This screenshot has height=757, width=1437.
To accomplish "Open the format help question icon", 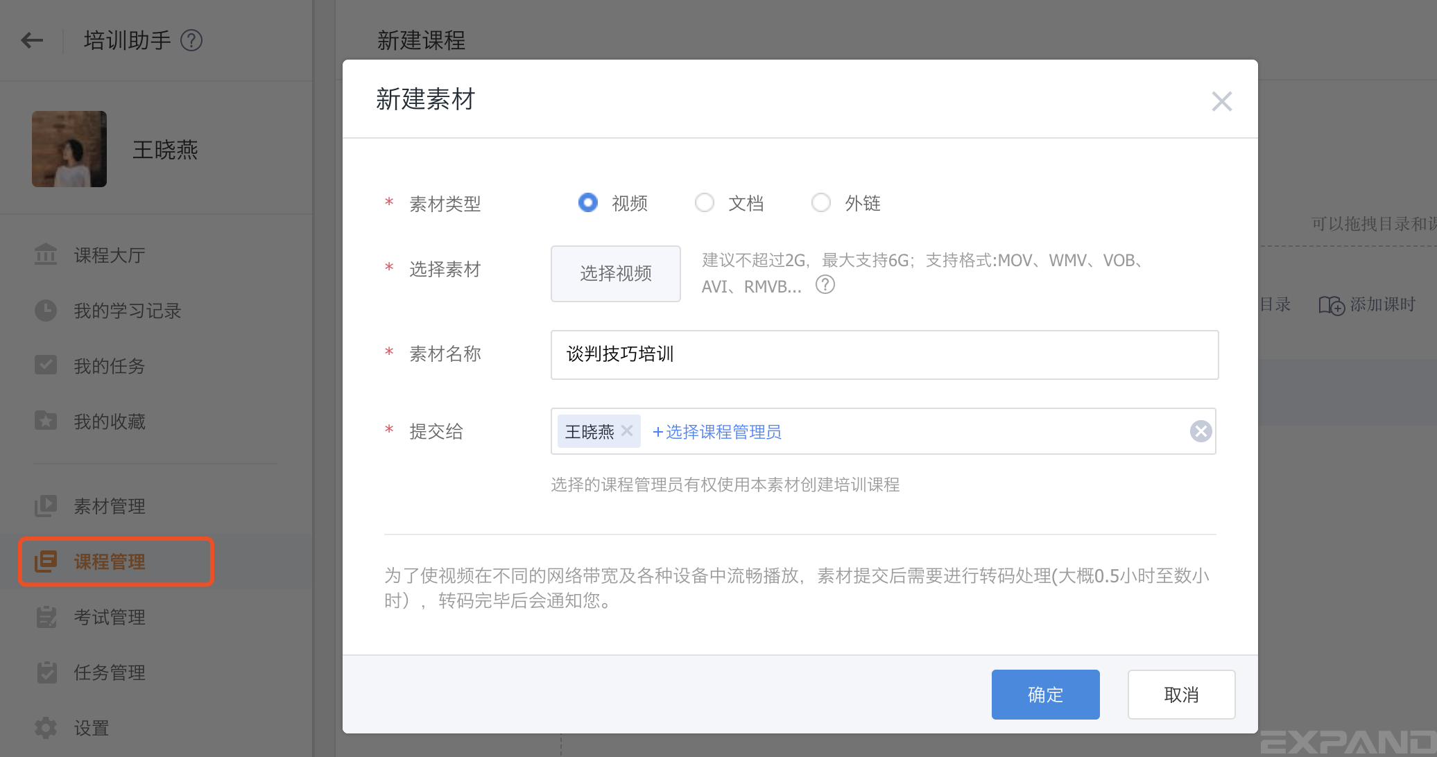I will point(825,285).
